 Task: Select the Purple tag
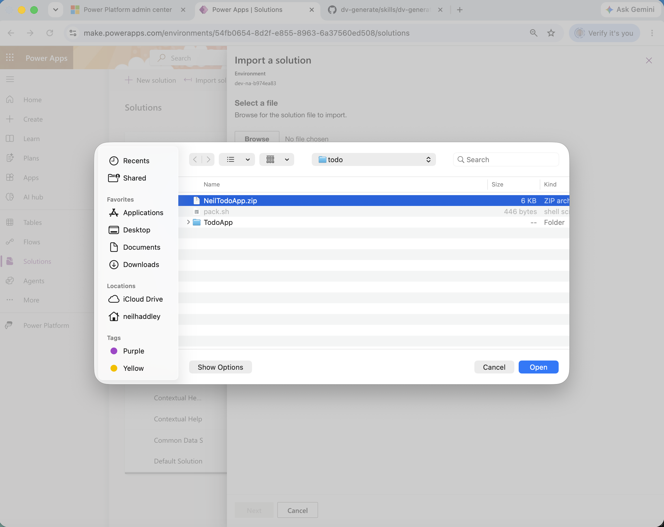(x=127, y=351)
